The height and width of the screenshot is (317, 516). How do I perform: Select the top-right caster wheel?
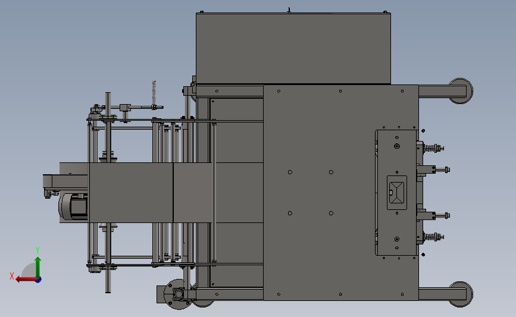[x=461, y=91]
